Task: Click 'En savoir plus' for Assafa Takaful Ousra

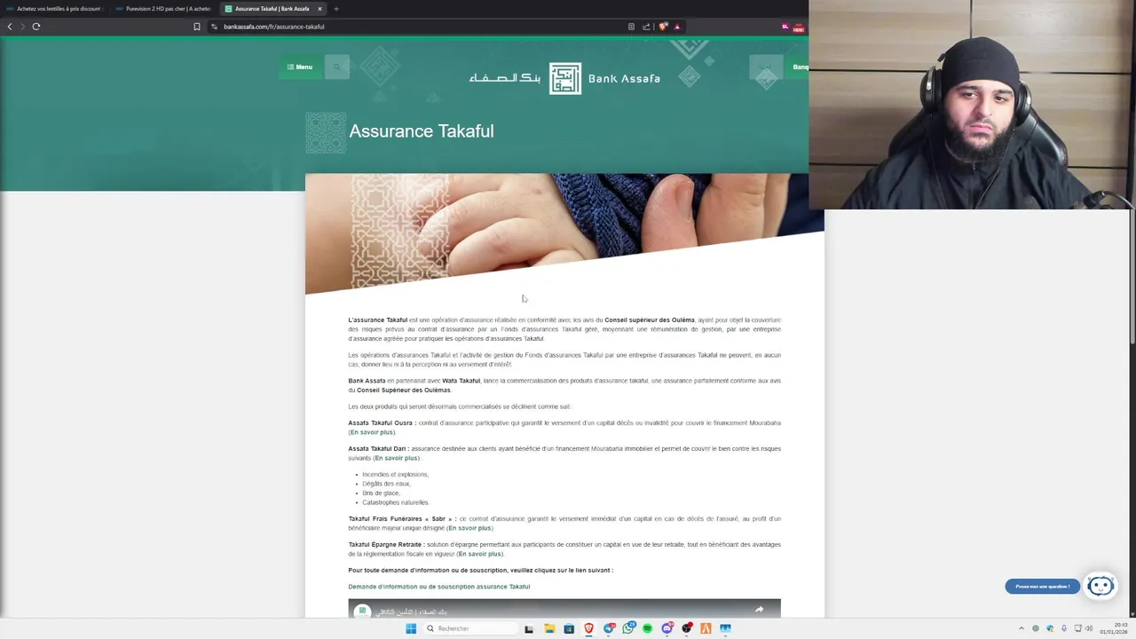Action: [371, 432]
